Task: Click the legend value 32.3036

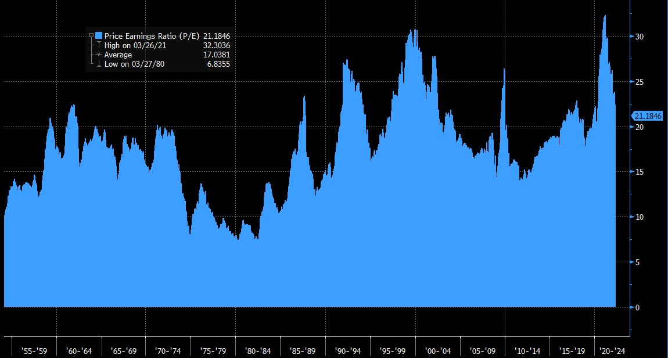Action: coord(217,46)
